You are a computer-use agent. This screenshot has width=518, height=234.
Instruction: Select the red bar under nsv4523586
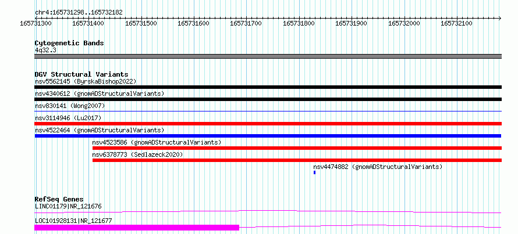click(297, 148)
